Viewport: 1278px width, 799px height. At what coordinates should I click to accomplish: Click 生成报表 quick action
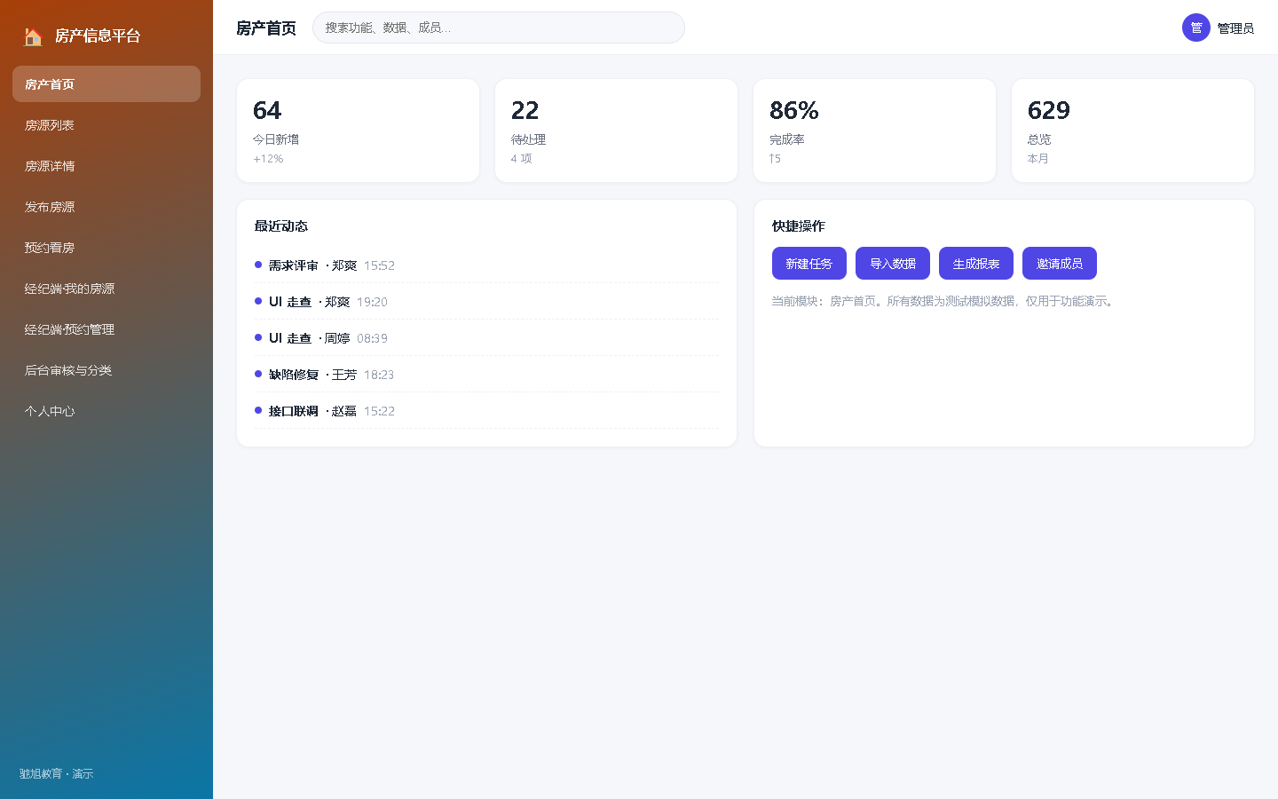tap(976, 264)
